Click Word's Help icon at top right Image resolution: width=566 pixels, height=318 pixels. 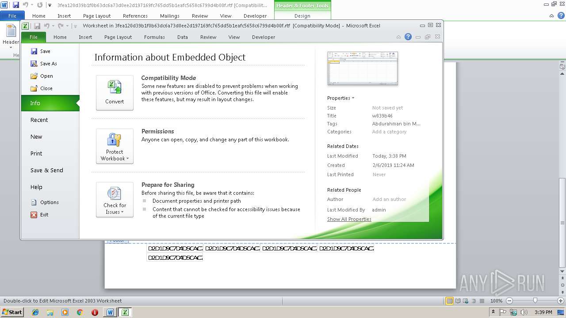tap(560, 15)
